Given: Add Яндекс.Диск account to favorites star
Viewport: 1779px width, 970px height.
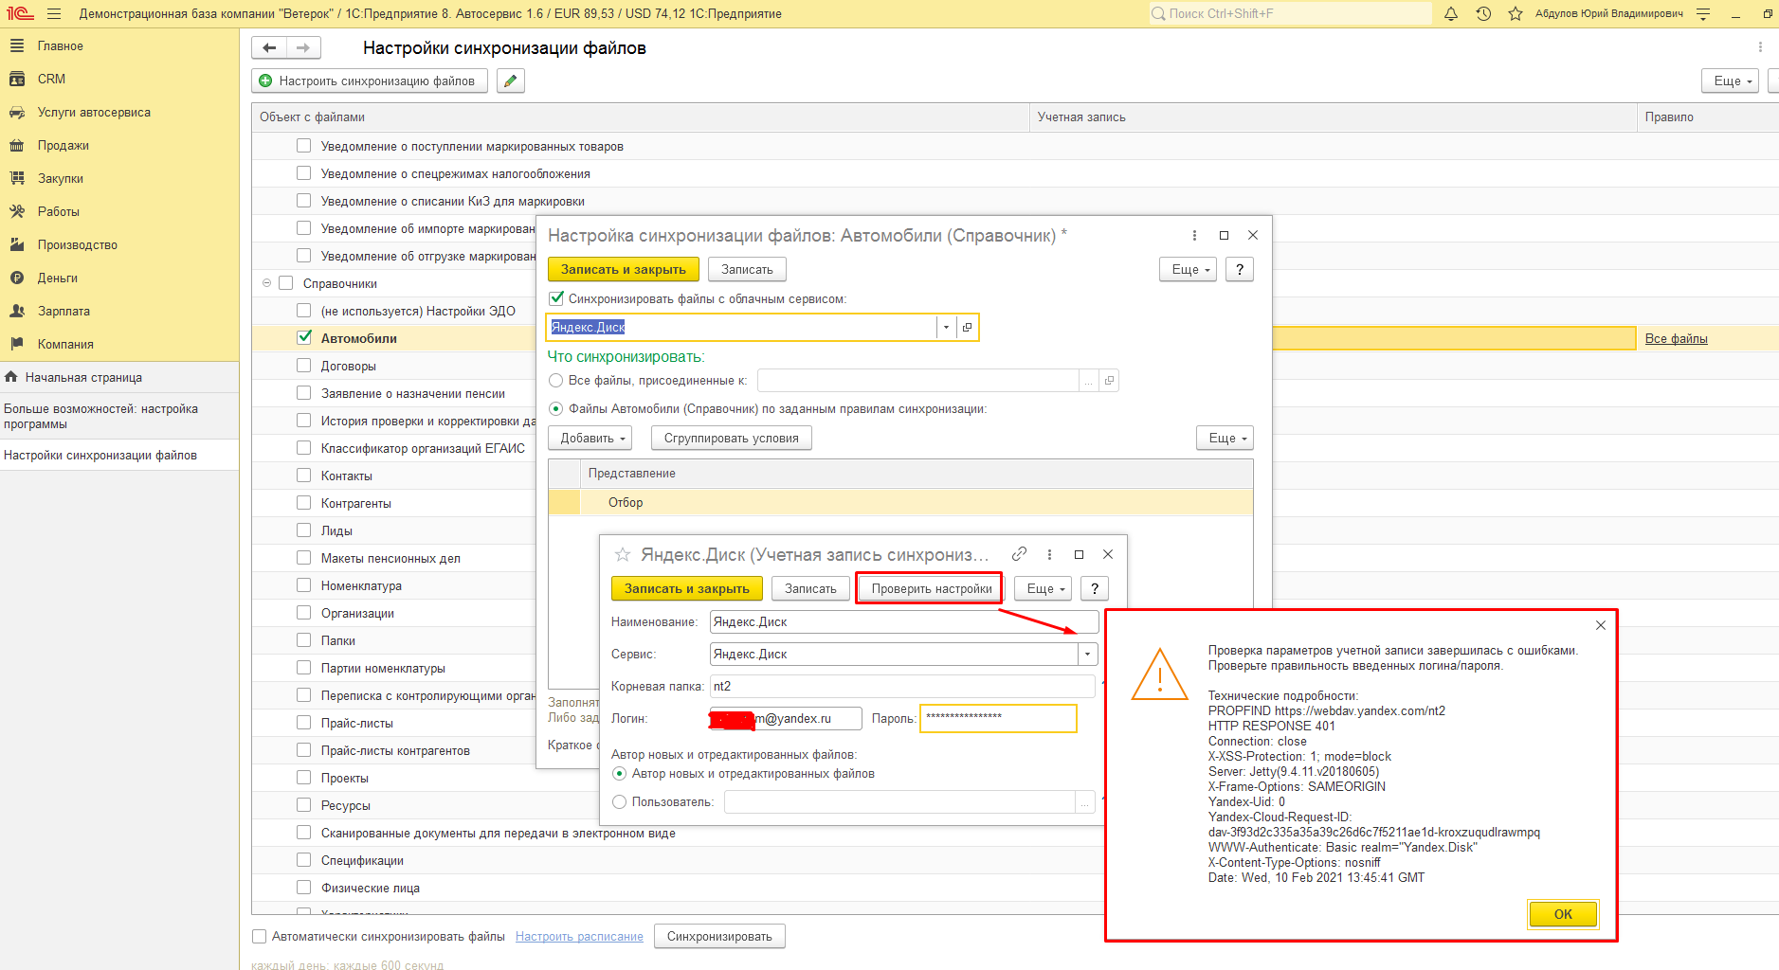Looking at the screenshot, I should (x=623, y=554).
